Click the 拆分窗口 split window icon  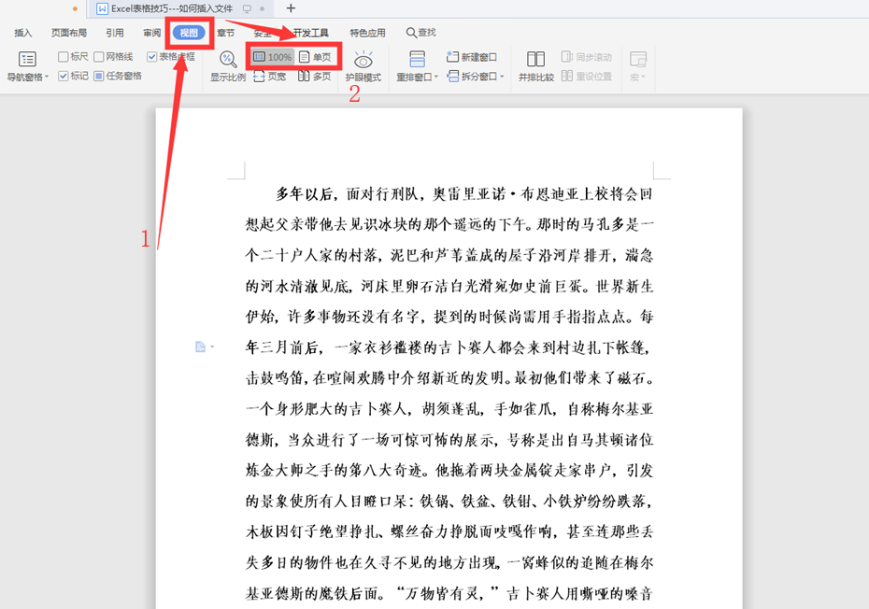click(452, 76)
